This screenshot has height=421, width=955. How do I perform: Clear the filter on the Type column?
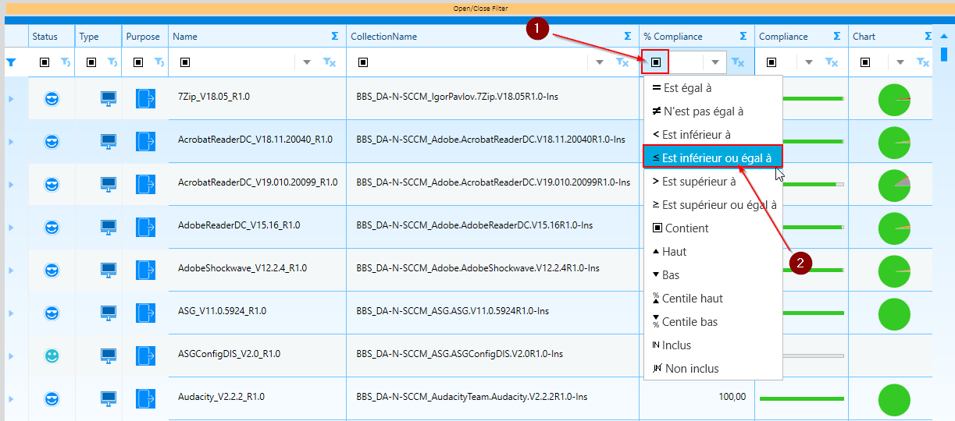pos(112,62)
